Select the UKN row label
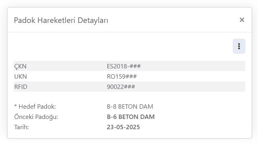The width and height of the screenshot is (258, 145). point(21,76)
